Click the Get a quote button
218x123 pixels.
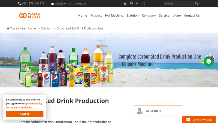coord(158,110)
